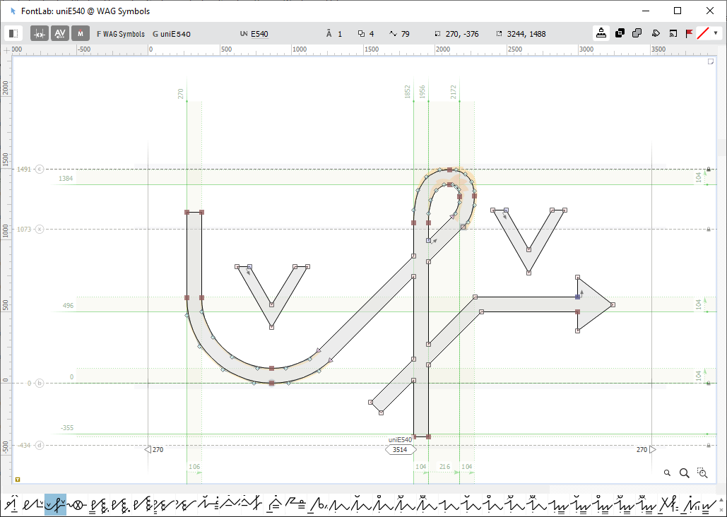Click the zoom to selection icon
Viewport: 727px width, 517px height.
(x=702, y=473)
